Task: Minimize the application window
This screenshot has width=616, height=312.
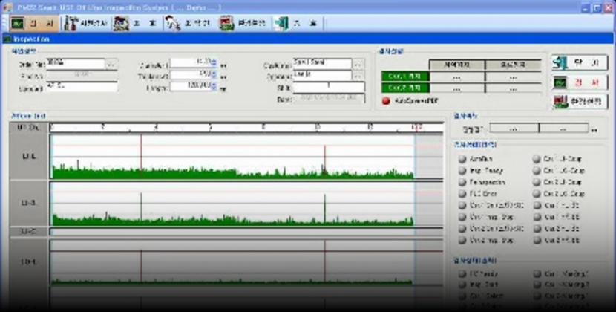Action: click(x=586, y=8)
